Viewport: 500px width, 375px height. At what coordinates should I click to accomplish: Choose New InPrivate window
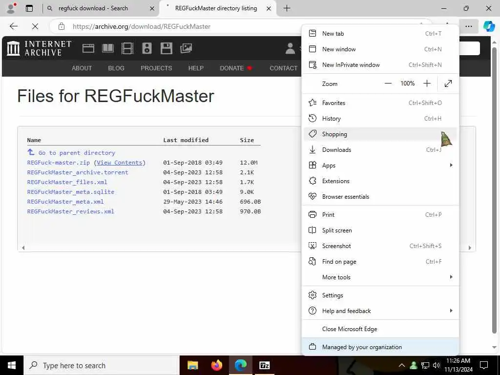pos(380,65)
